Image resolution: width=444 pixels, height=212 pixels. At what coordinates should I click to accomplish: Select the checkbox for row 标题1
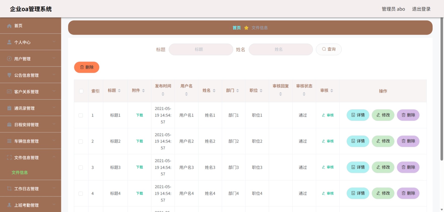pyautogui.click(x=81, y=116)
